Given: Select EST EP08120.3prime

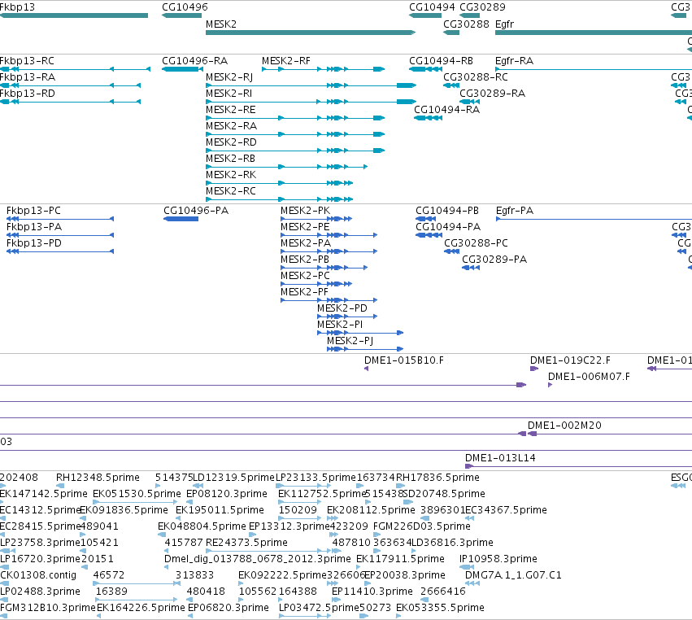Looking at the screenshot, I should click(x=227, y=494).
